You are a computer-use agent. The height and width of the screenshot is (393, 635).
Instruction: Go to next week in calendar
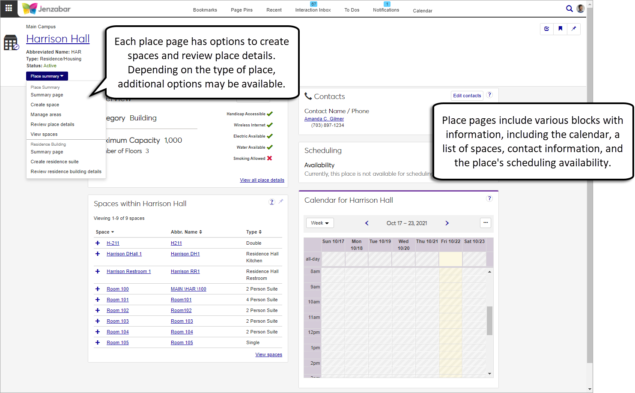click(447, 223)
